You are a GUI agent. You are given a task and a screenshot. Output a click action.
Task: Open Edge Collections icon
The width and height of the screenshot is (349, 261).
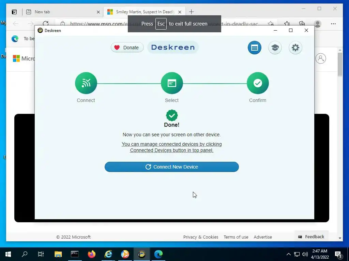pyautogui.click(x=302, y=23)
